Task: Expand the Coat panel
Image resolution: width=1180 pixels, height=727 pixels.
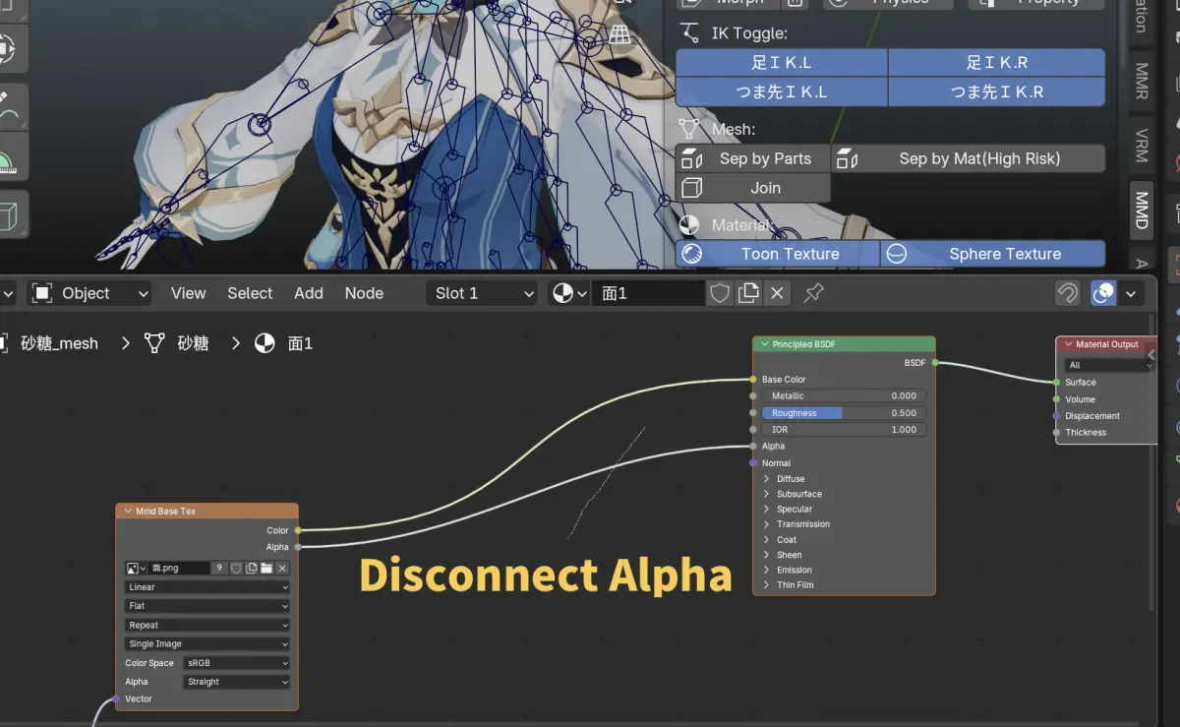Action: [767, 539]
